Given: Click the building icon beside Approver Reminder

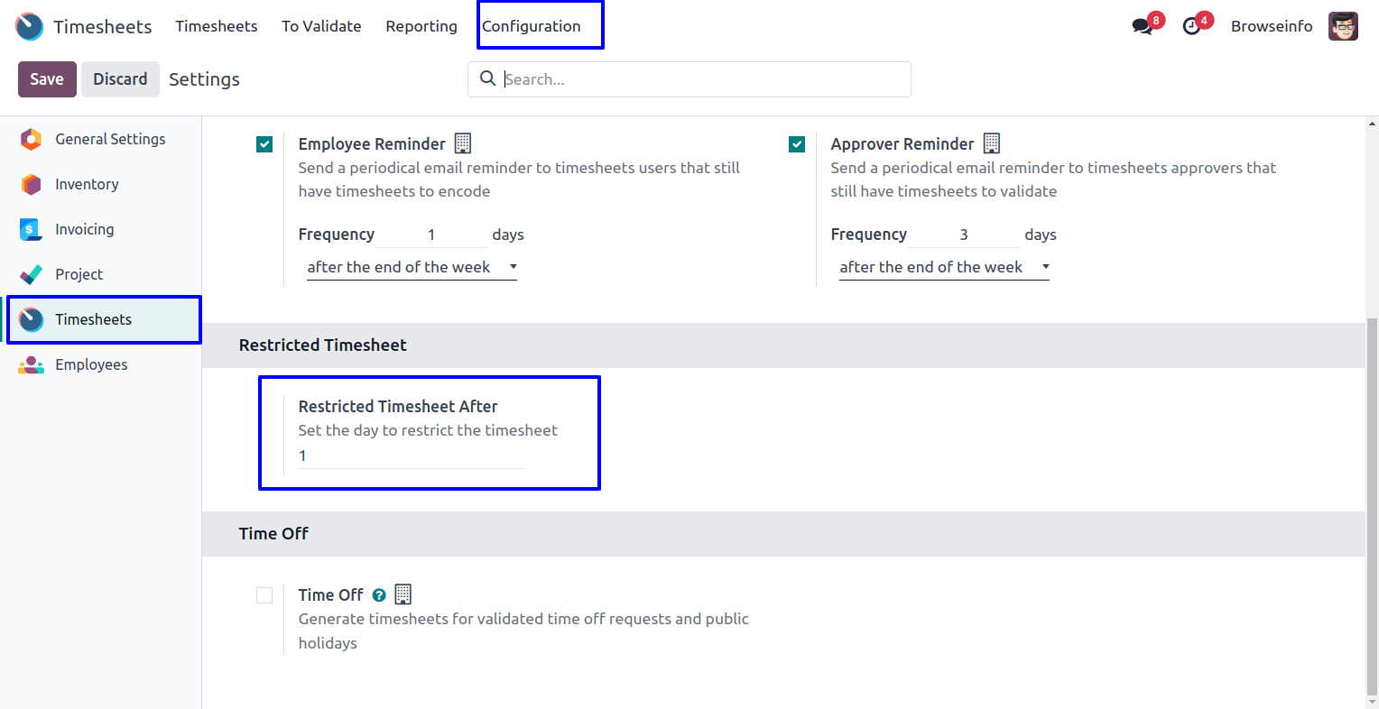Looking at the screenshot, I should 992,143.
